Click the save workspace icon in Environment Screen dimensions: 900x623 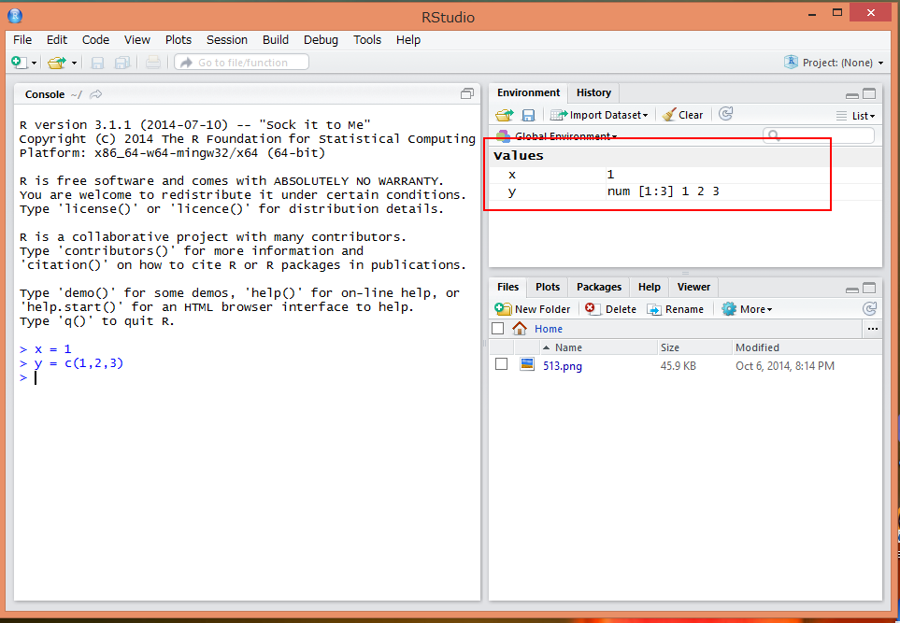tap(528, 115)
